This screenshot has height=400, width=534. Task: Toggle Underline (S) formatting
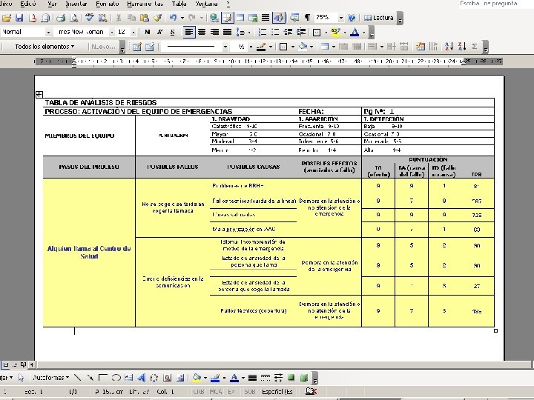[173, 33]
